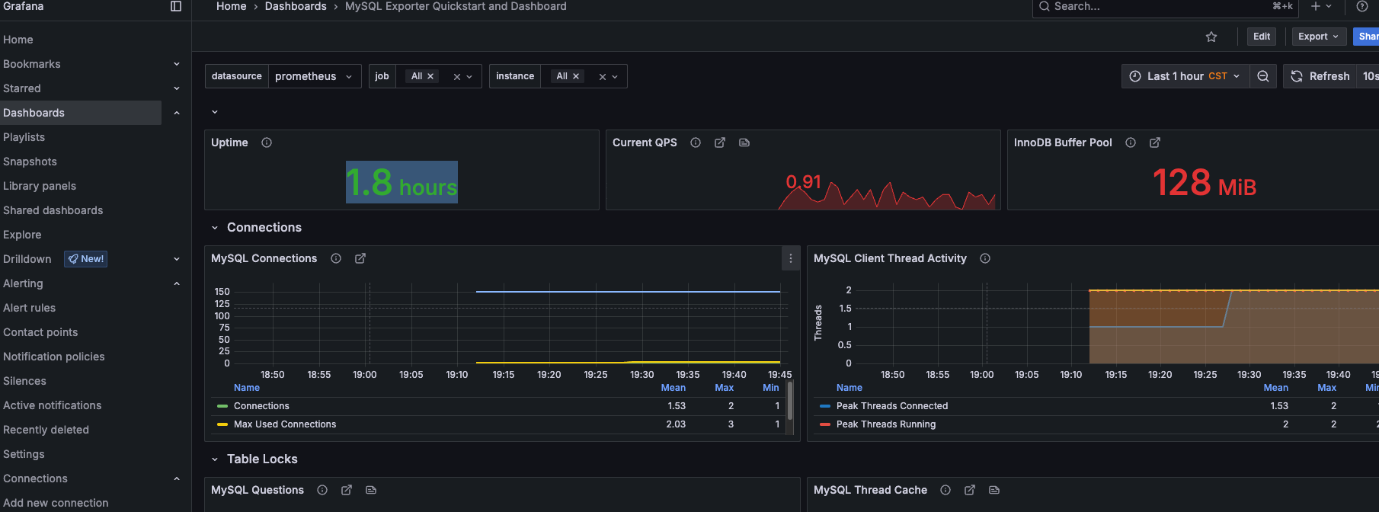Image resolution: width=1379 pixels, height=512 pixels.
Task: Open Explore in sidebar
Action: [22, 235]
